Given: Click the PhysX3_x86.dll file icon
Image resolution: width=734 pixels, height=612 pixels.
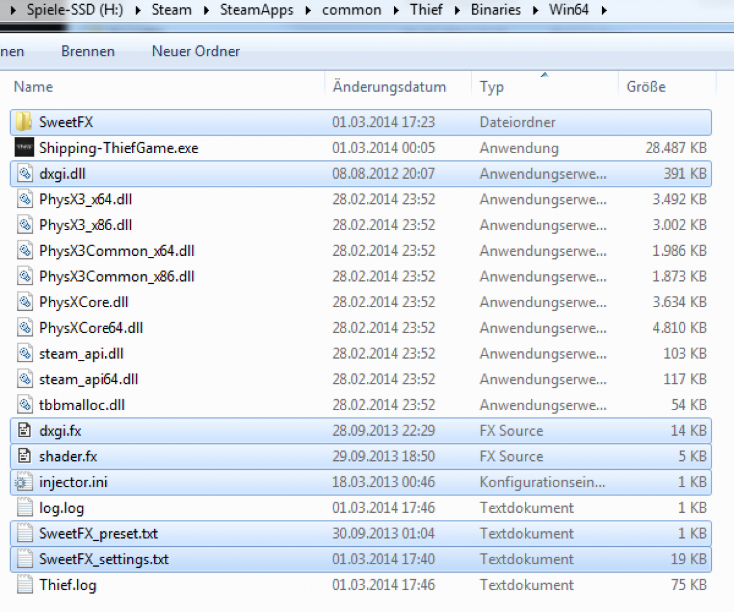Looking at the screenshot, I should tap(25, 225).
